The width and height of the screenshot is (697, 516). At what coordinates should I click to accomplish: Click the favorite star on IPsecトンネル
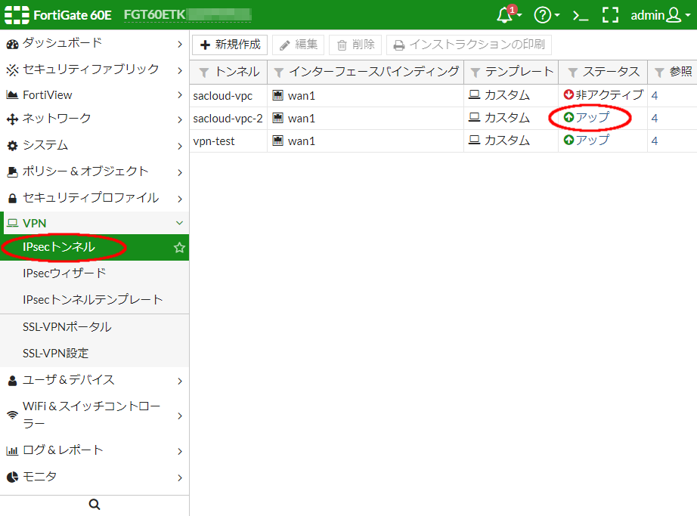click(x=179, y=248)
